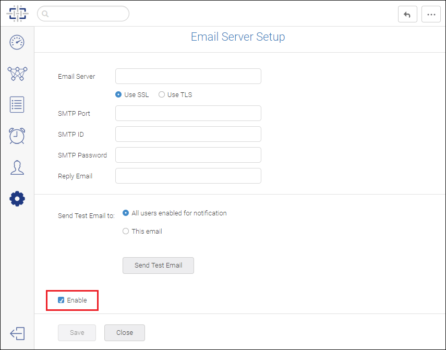Image resolution: width=446 pixels, height=350 pixels.
Task: Focus the Email Server input field
Action: (188, 76)
